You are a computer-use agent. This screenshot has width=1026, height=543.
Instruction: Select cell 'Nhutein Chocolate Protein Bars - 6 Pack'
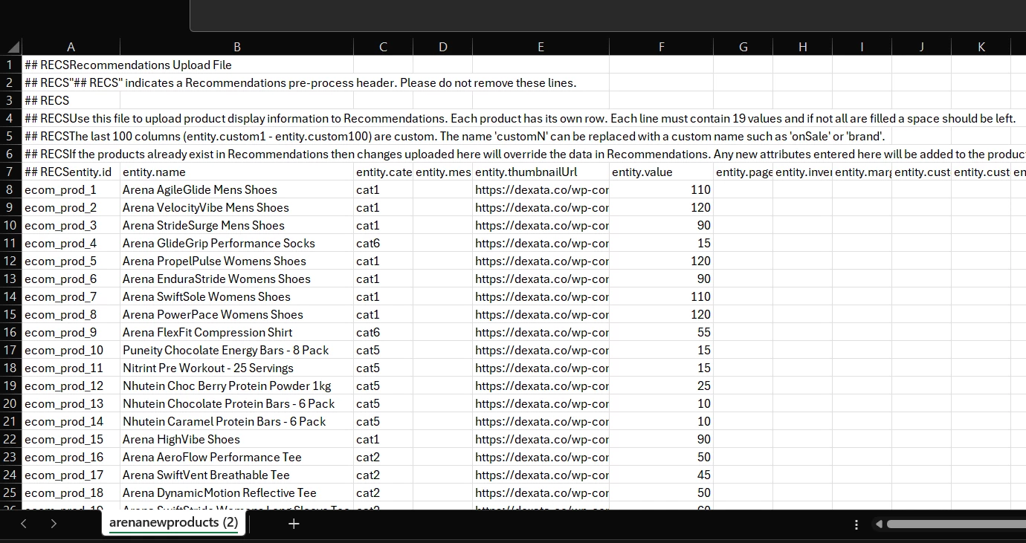(x=236, y=403)
